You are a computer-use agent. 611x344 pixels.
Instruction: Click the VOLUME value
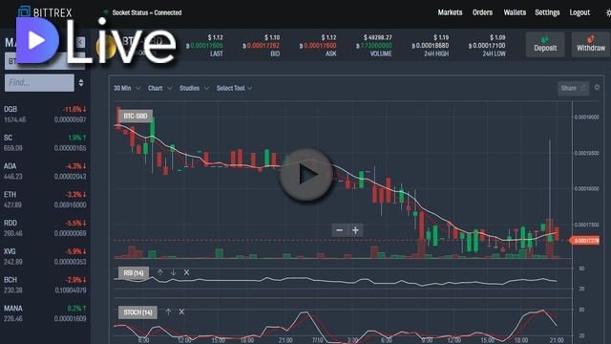pyautogui.click(x=374, y=46)
